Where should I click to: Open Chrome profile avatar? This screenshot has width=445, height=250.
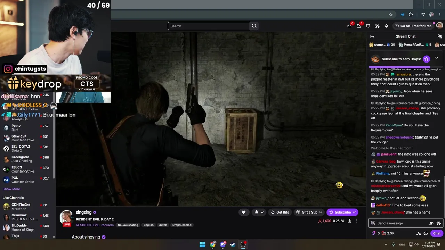coord(431,15)
